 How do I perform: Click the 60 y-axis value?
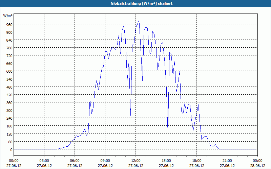[x=11, y=142]
